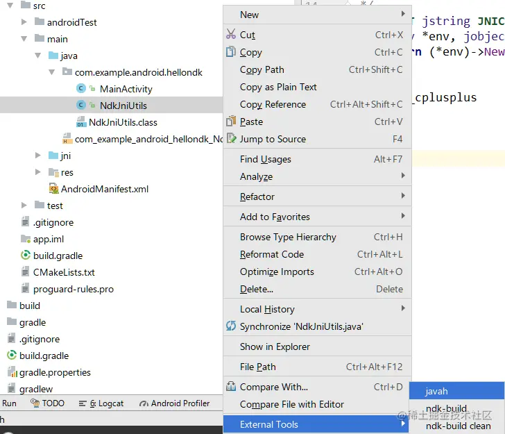This screenshot has width=505, height=434.
Task: Choose Compare File with Editor
Action: pyautogui.click(x=317, y=404)
